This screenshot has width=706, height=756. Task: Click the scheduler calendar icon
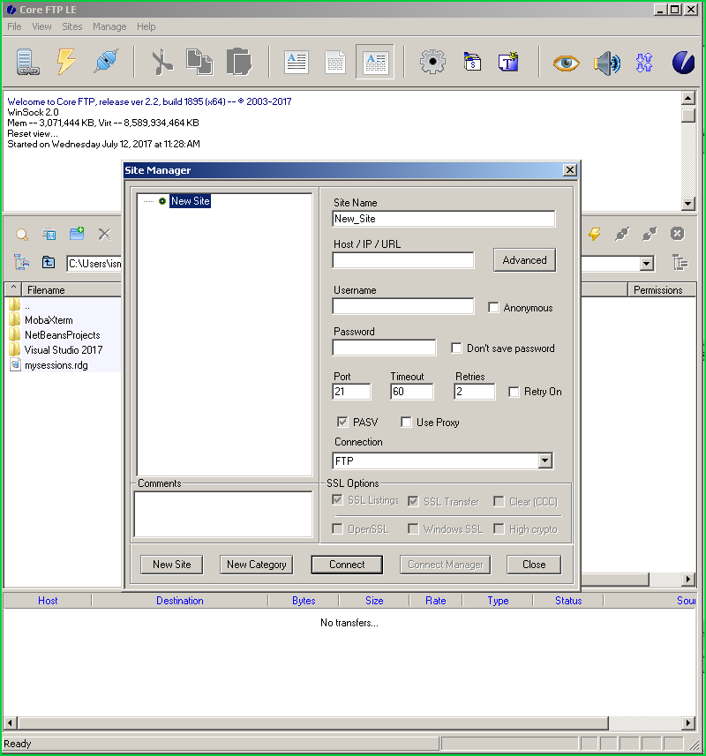(x=472, y=62)
